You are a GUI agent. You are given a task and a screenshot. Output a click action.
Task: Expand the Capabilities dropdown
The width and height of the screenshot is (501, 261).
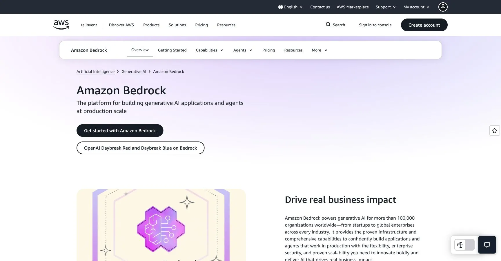(x=210, y=50)
